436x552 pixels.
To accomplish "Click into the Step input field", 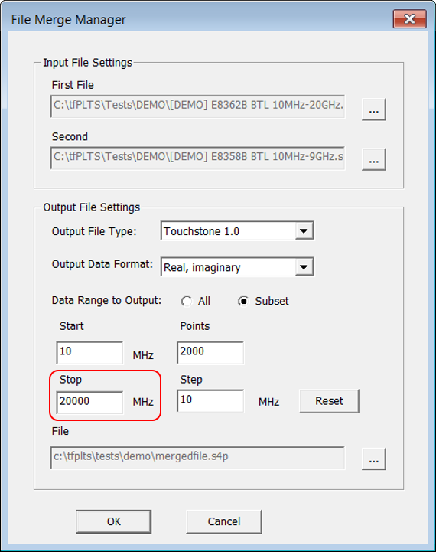I will tap(210, 401).
